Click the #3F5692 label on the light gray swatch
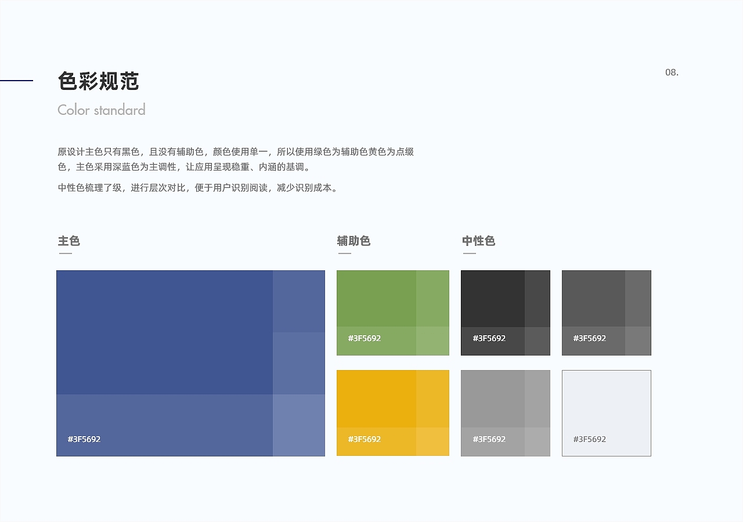Viewport: 743px width, 522px height. click(589, 439)
